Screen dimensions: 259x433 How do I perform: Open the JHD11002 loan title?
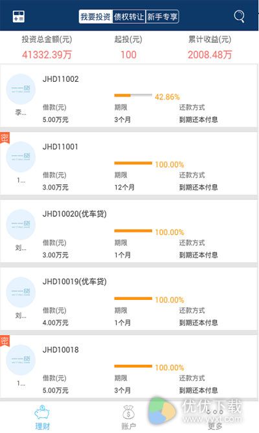pos(61,79)
